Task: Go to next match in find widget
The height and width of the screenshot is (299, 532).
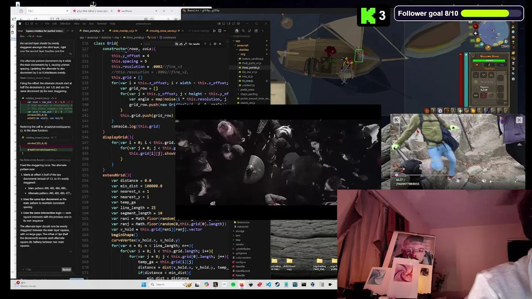Action: click(x=210, y=44)
